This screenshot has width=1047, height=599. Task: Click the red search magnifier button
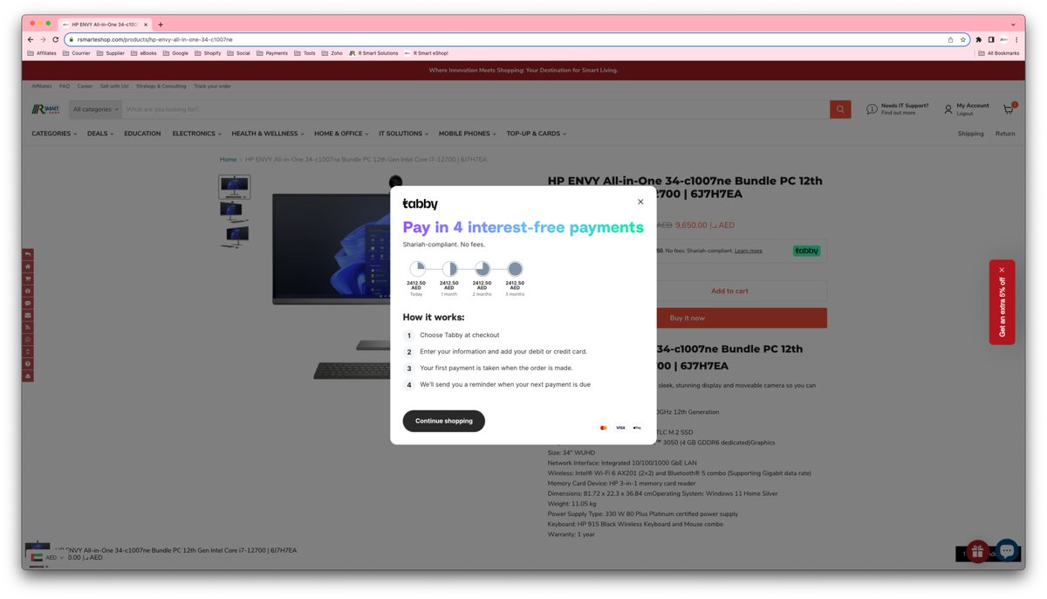click(840, 109)
